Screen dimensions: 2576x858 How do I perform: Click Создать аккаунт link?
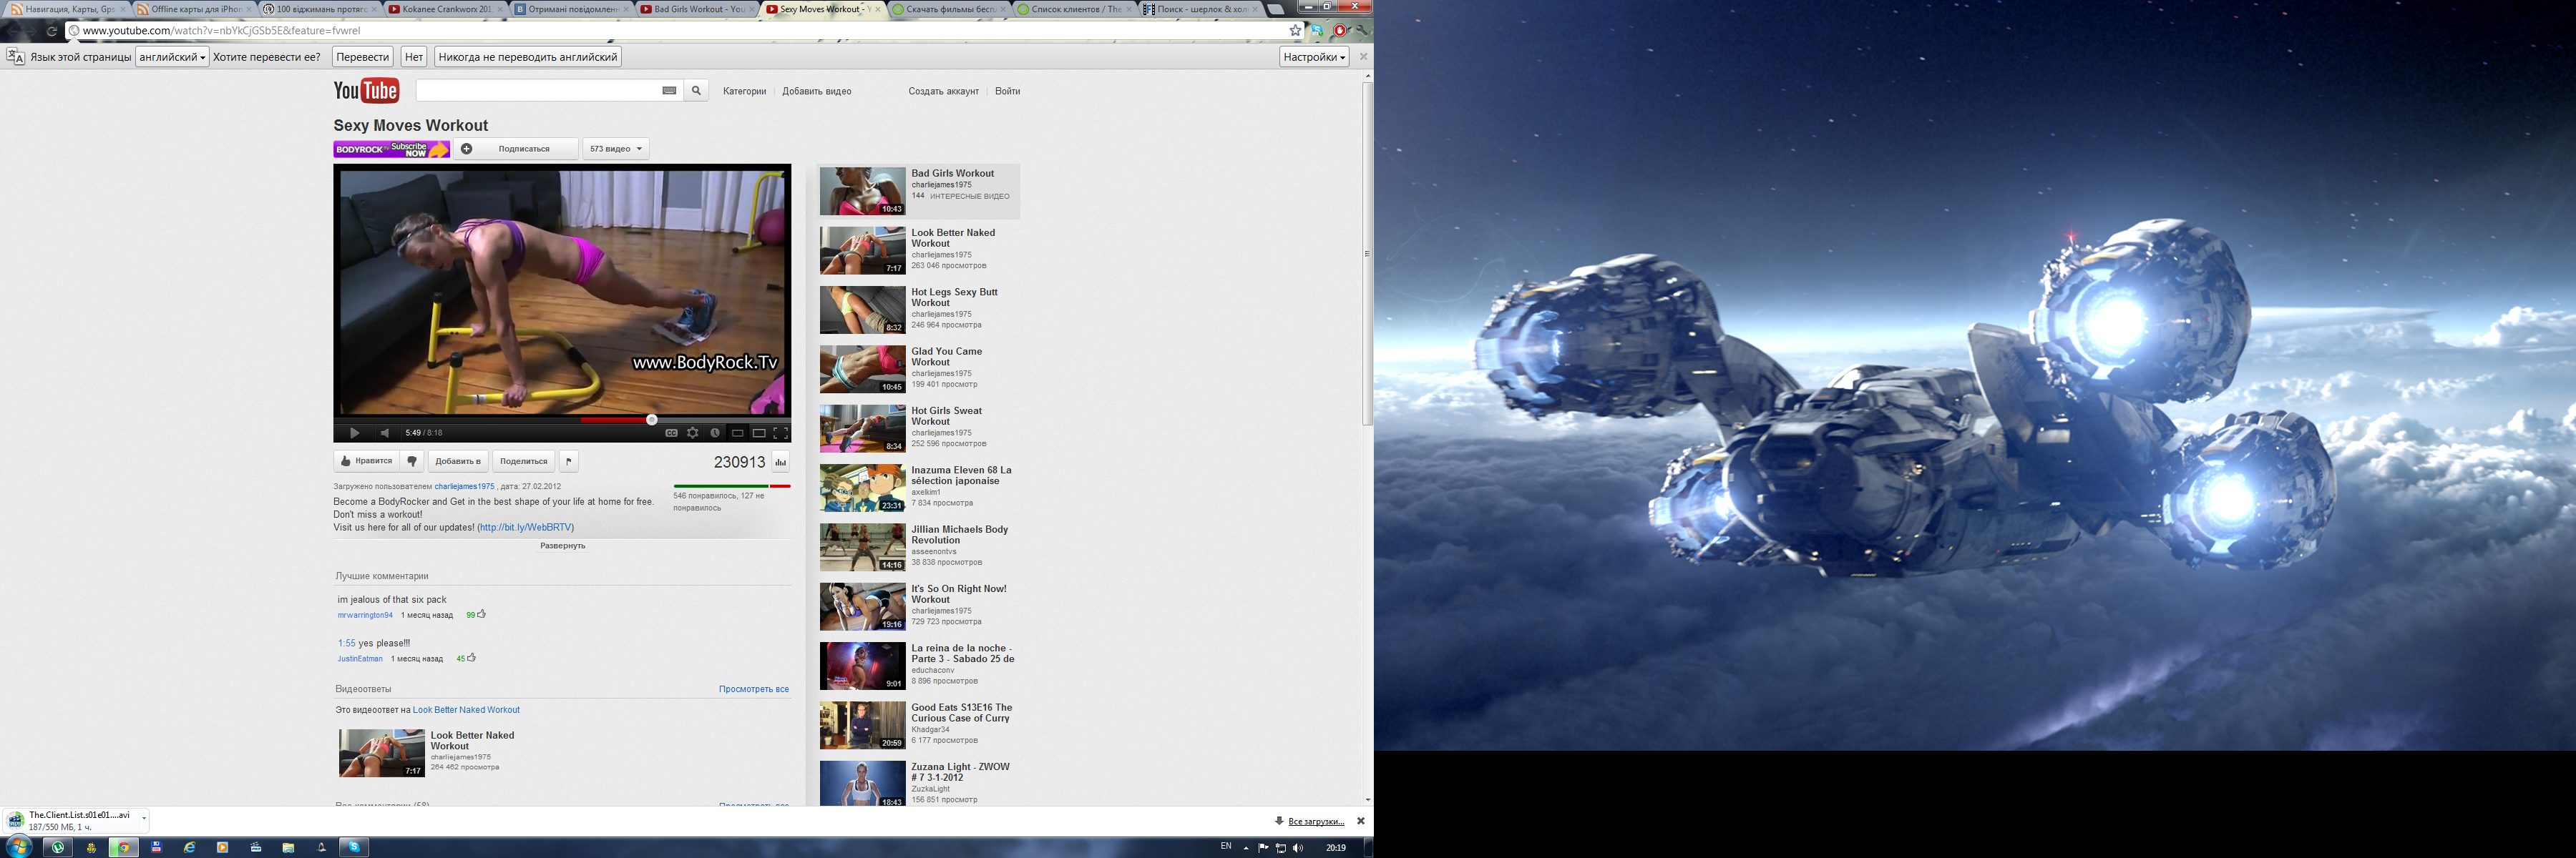coord(943,91)
